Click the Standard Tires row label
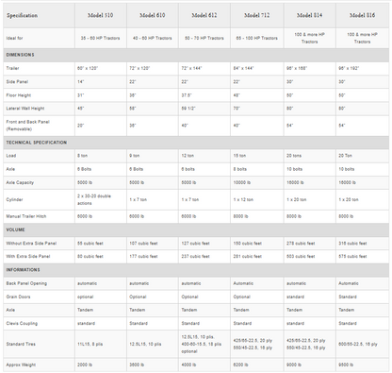This screenshot has height=373, width=392. (21, 344)
